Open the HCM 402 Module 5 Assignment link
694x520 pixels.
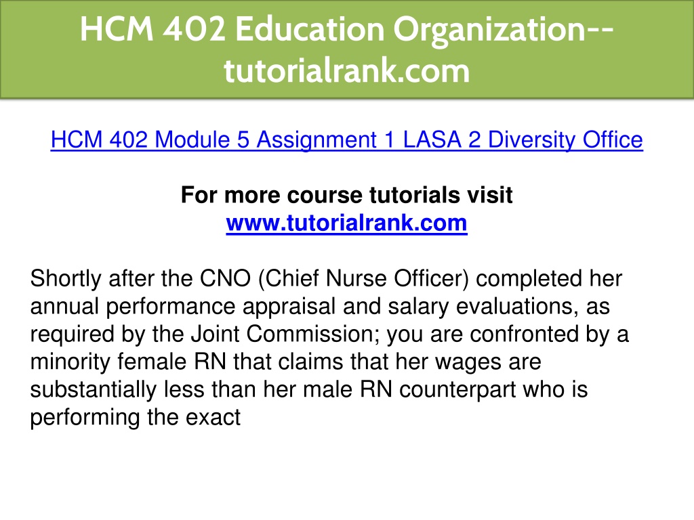click(x=346, y=139)
